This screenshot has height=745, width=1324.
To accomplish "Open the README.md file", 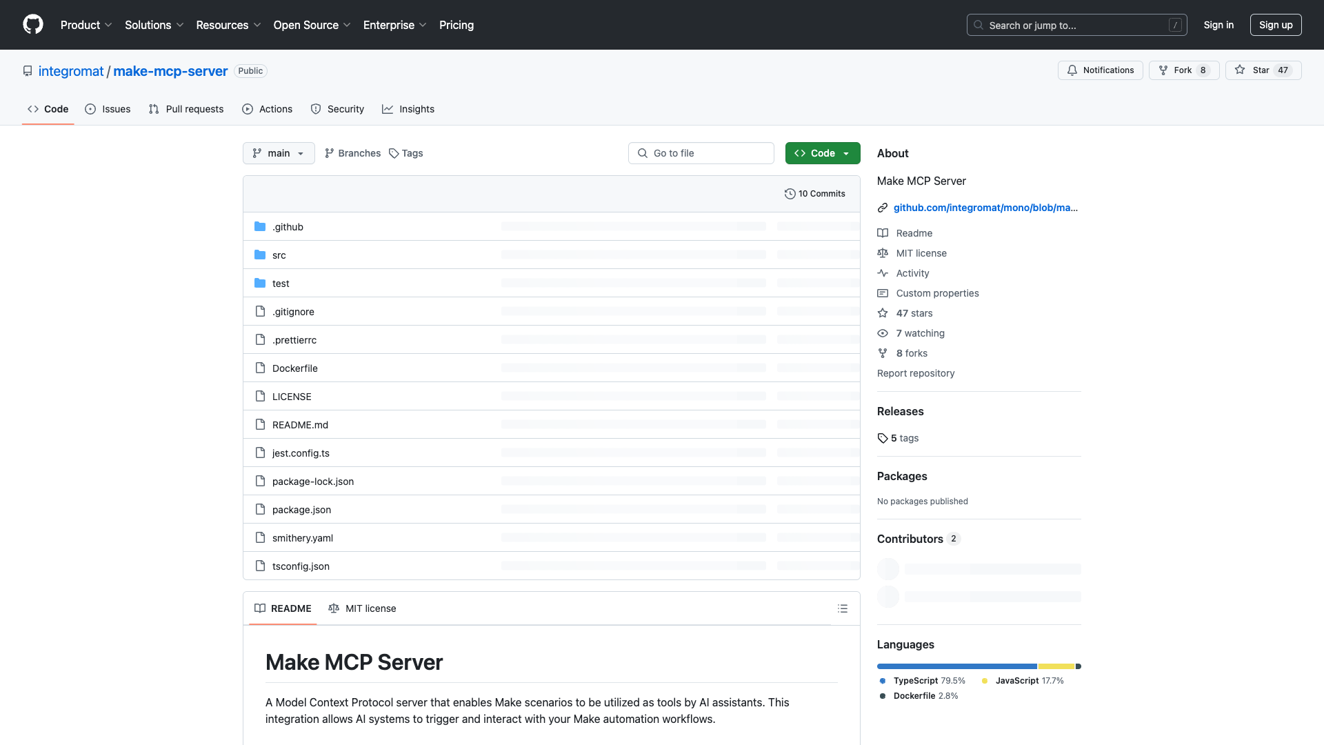I will coord(300,424).
